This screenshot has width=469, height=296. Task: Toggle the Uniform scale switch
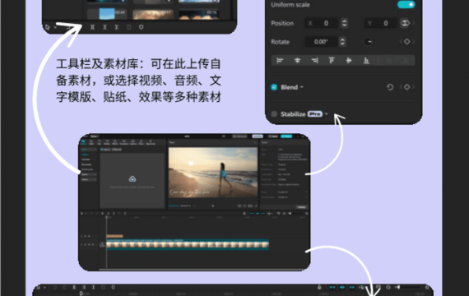coord(406,4)
